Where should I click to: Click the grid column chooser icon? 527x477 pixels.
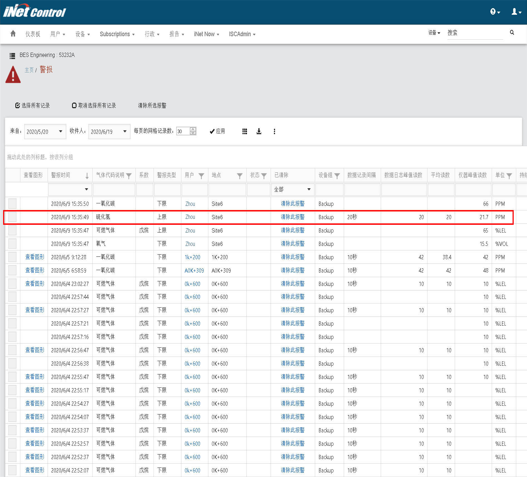point(245,131)
